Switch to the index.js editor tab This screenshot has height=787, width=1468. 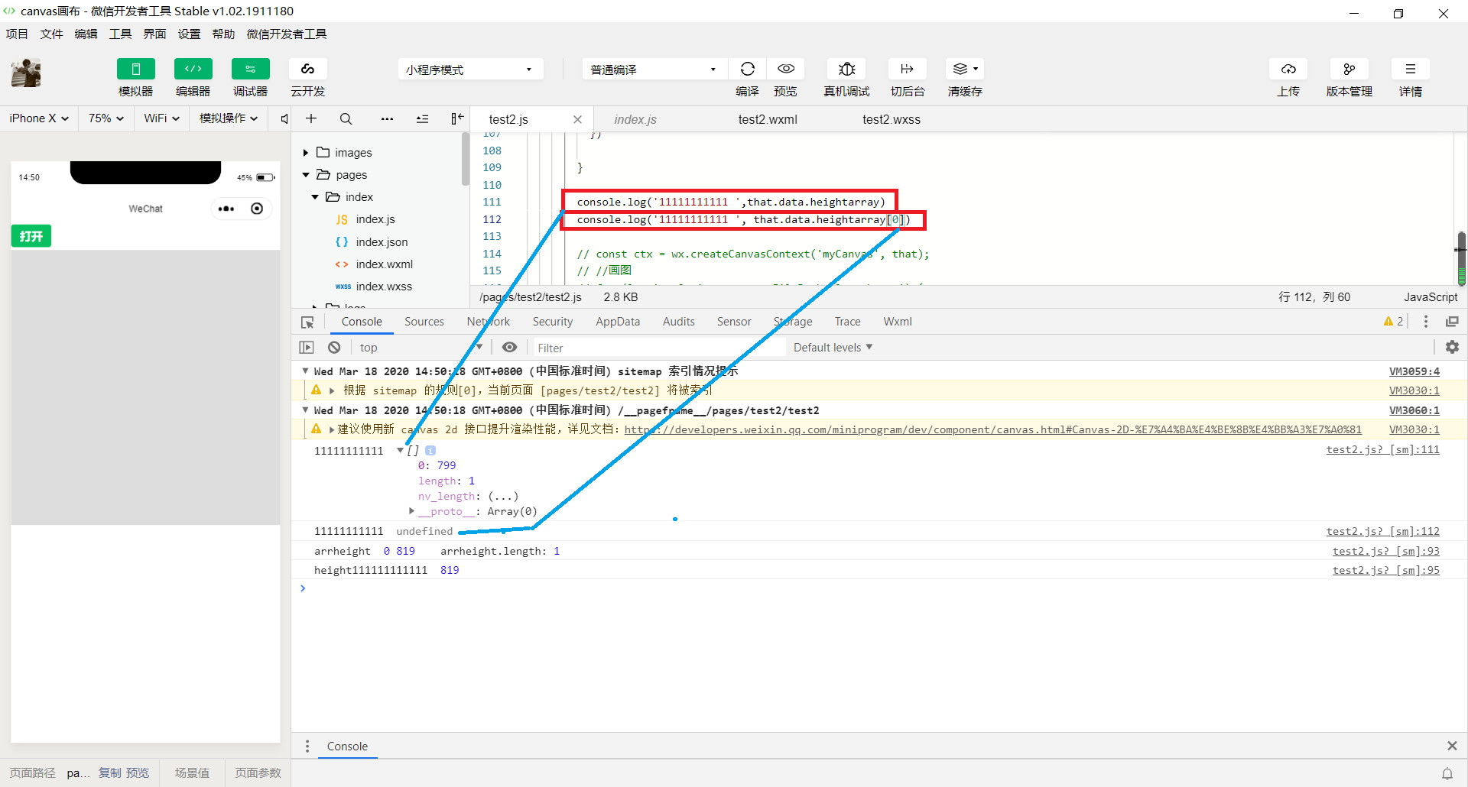click(635, 119)
